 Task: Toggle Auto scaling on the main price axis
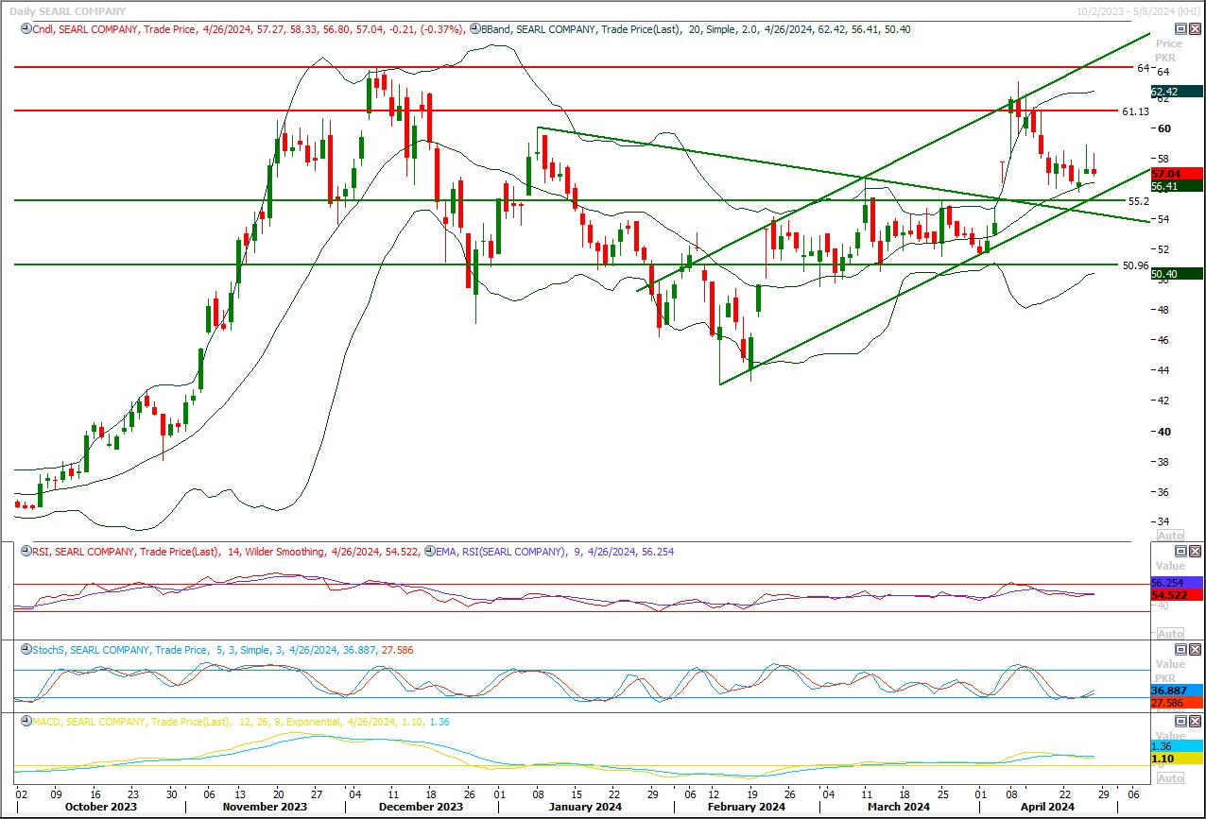[1170, 536]
